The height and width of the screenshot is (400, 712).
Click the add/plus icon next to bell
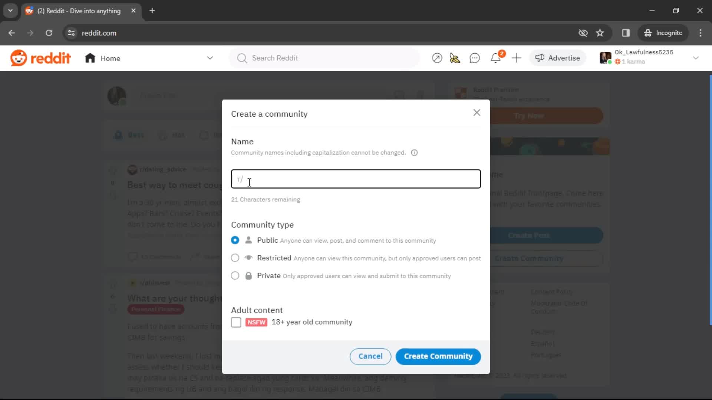517,58
